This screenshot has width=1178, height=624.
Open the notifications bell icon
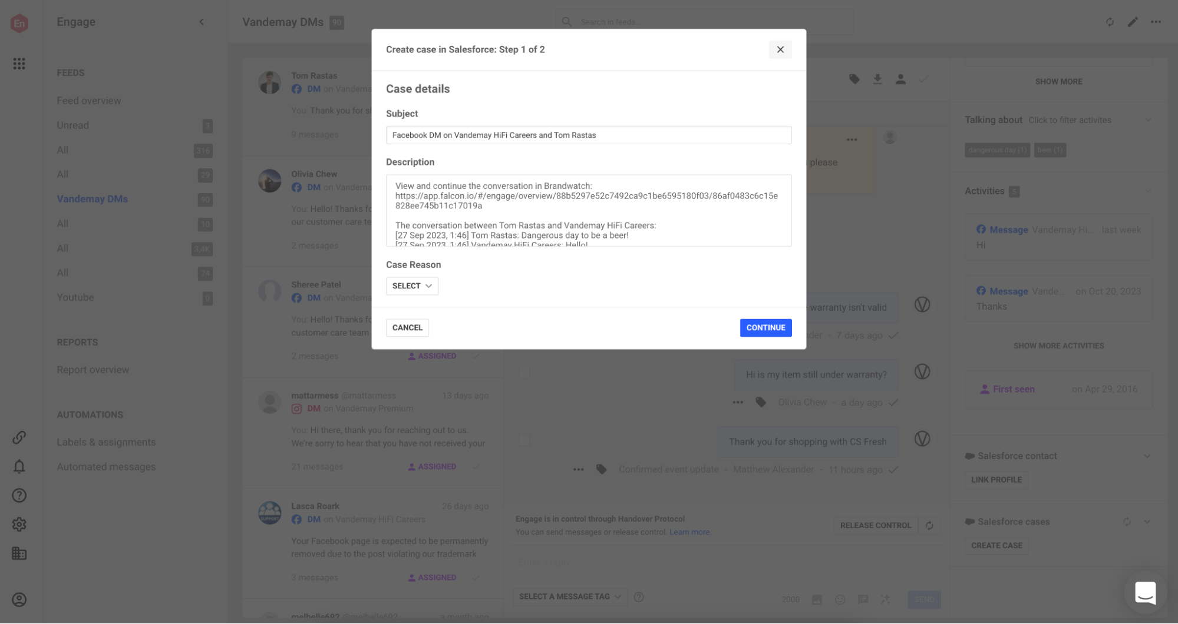point(19,466)
